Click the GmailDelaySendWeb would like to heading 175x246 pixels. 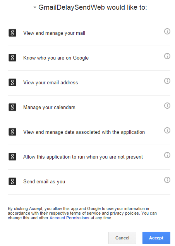93,7
